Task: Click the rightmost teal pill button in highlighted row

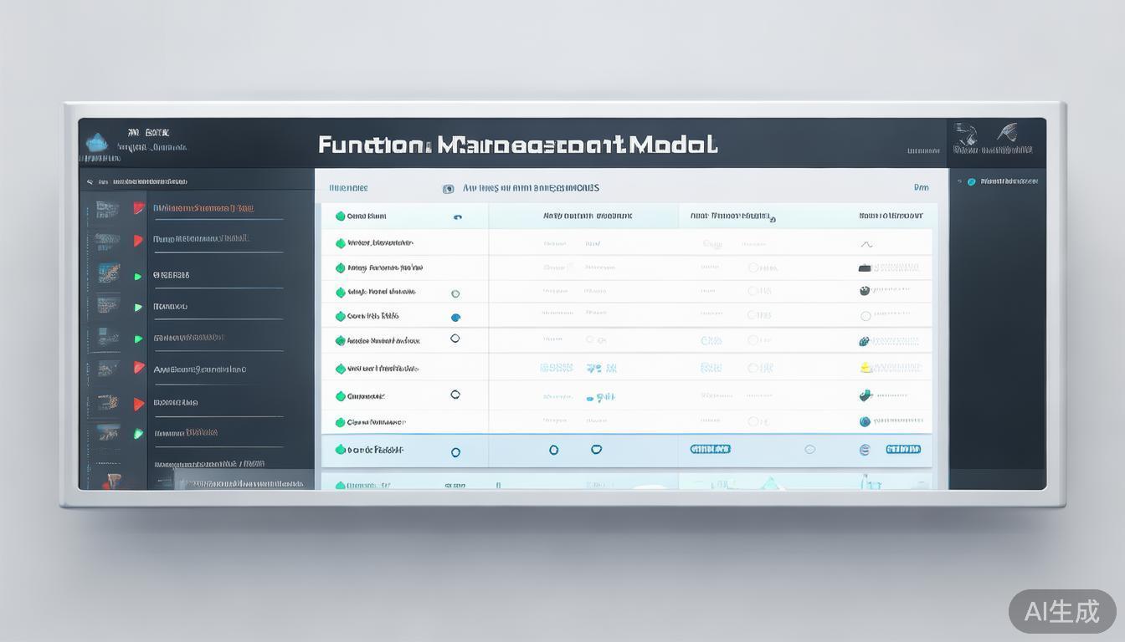Action: click(903, 449)
